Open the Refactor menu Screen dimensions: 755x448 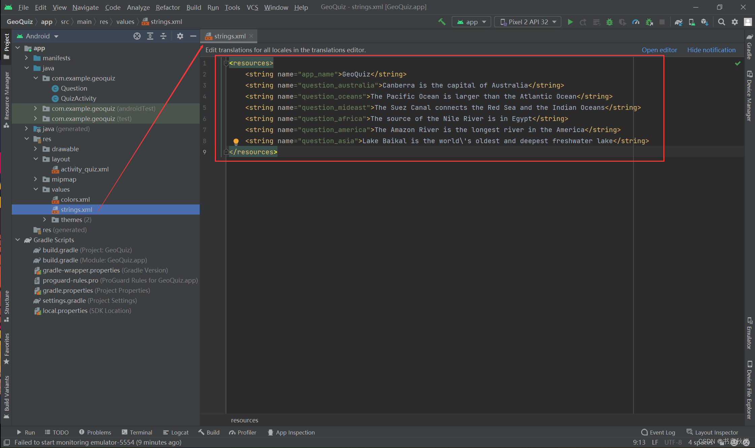(x=168, y=7)
